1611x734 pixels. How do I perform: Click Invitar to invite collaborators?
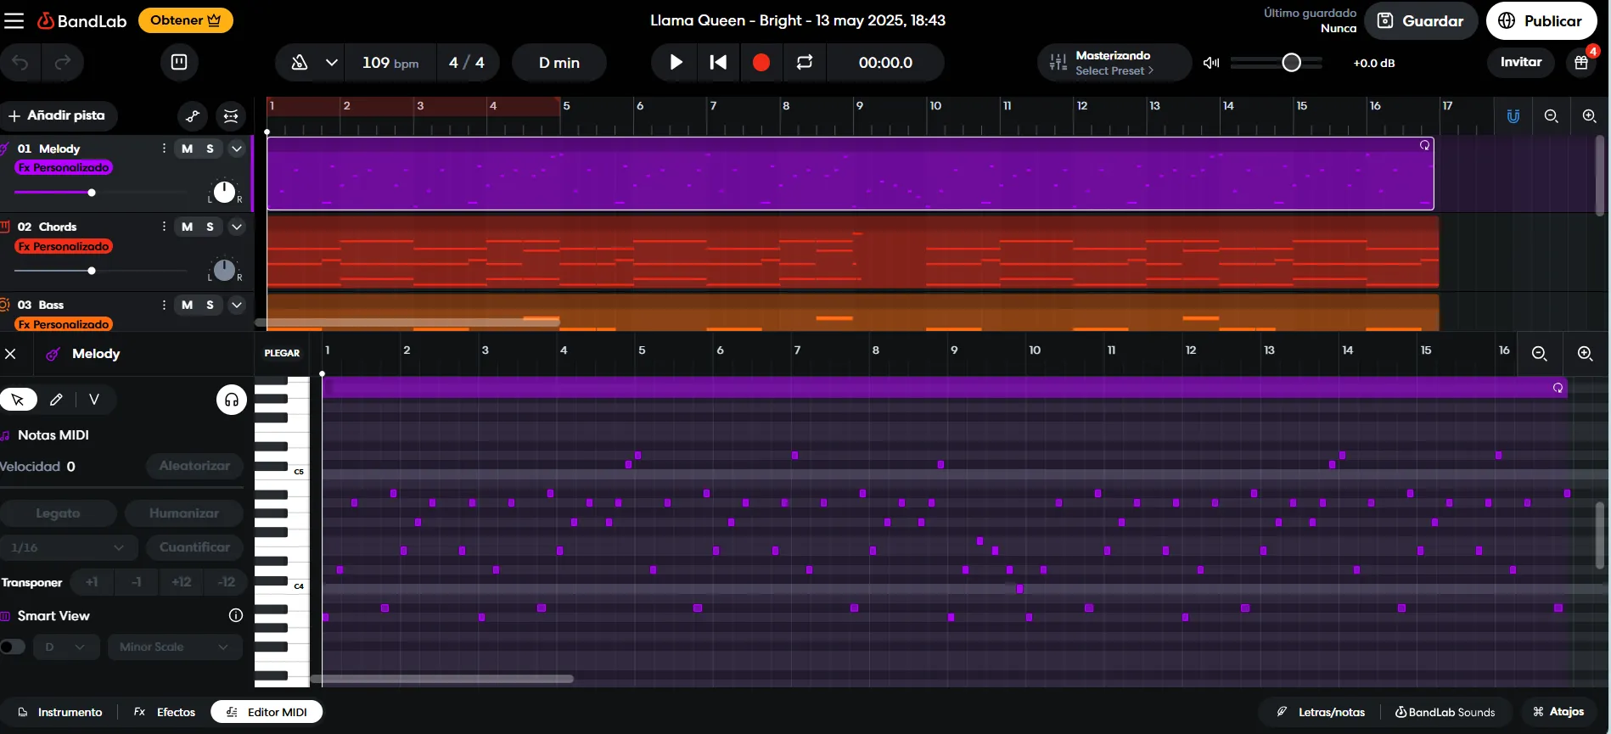coord(1520,62)
